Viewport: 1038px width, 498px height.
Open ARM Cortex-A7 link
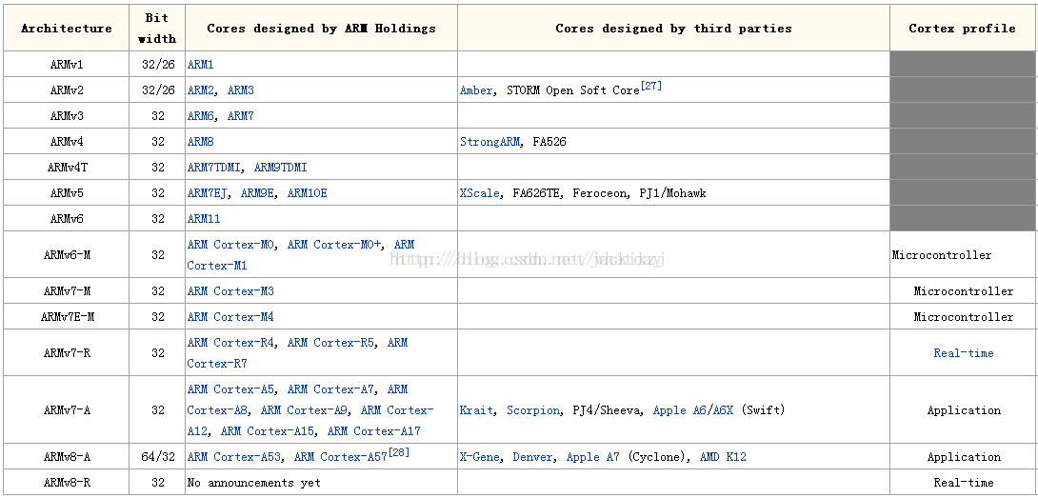click(330, 389)
